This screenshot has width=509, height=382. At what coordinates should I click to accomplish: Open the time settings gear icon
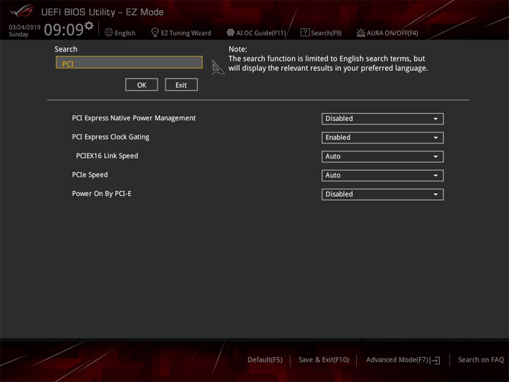[x=88, y=25]
